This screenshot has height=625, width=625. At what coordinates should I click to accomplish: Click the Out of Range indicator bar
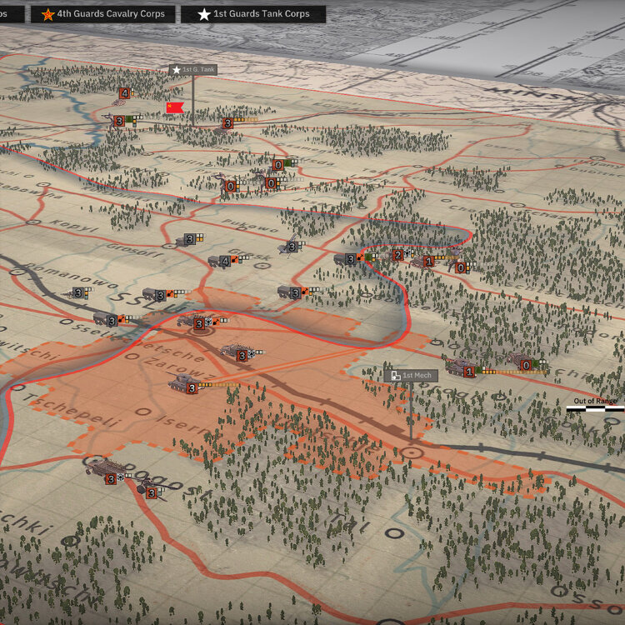coord(595,408)
